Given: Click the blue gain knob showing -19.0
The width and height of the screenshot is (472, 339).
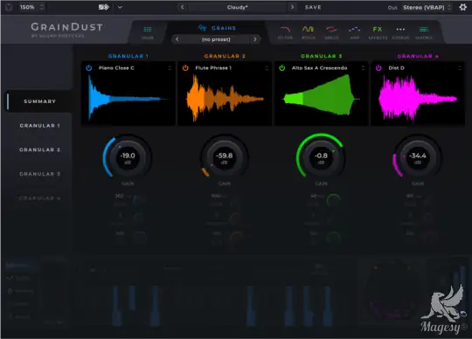Looking at the screenshot, I should coord(128,157).
